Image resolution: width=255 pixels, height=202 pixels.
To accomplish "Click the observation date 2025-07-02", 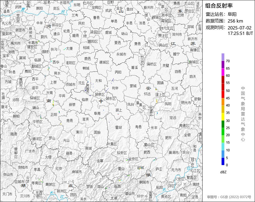I will pos(240,28).
